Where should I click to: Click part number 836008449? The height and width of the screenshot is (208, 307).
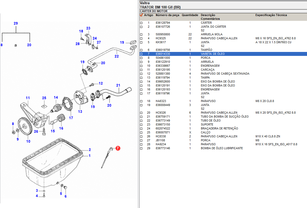(163, 105)
